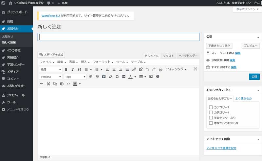
Task: Open the フォーマット menu
Action: pos(103,62)
